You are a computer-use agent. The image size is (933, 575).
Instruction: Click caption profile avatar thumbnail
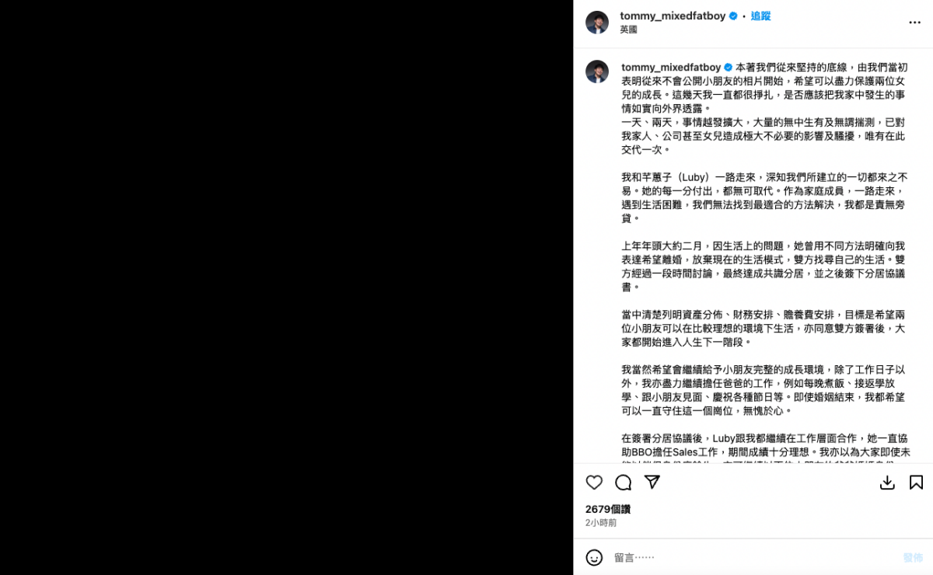tap(597, 71)
